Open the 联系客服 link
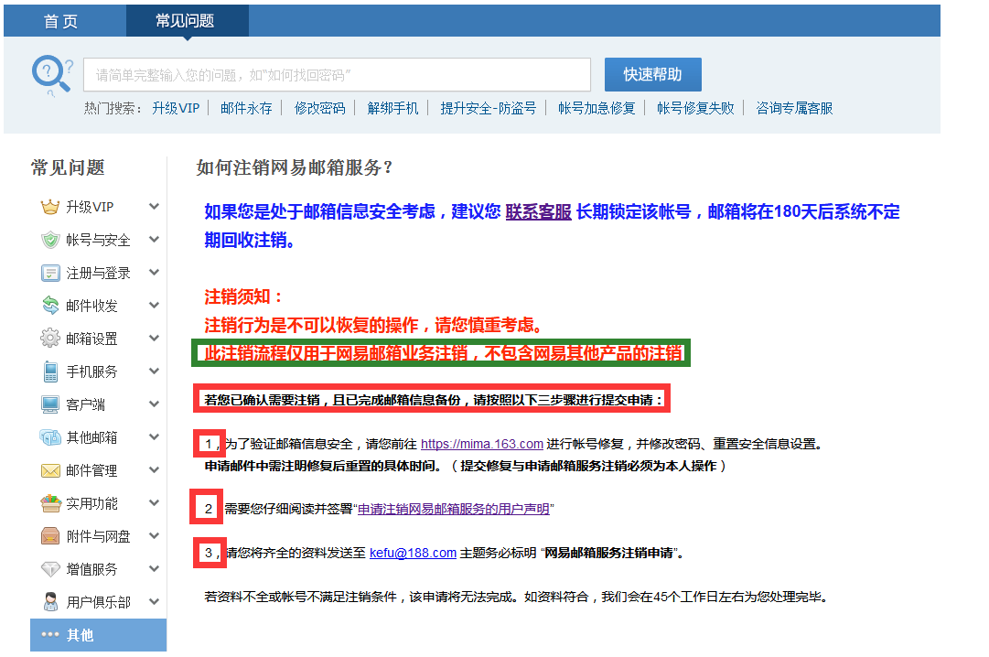The height and width of the screenshot is (657, 989). point(539,212)
